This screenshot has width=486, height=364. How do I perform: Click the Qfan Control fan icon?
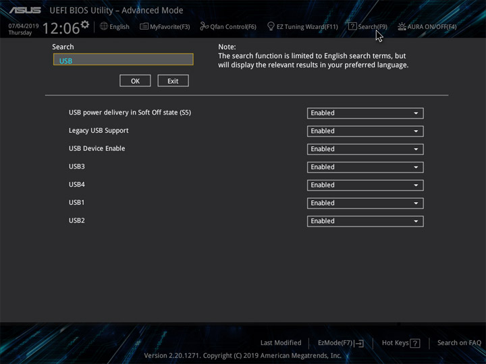click(x=205, y=26)
